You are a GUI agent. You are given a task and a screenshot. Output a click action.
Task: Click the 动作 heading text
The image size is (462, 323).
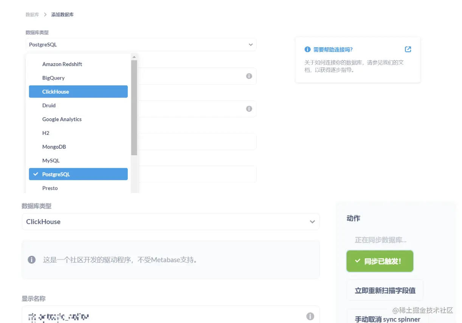pos(353,218)
